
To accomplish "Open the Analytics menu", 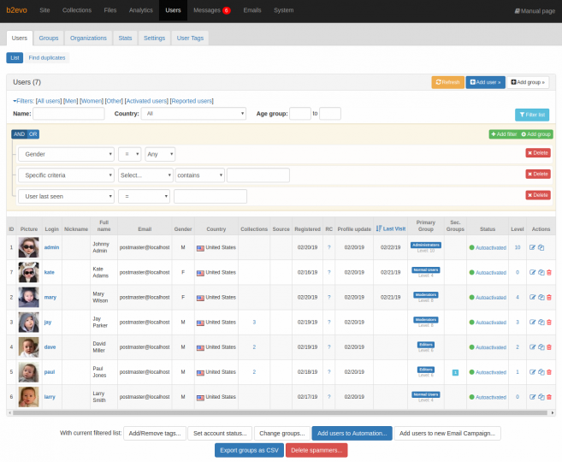I will pos(141,10).
